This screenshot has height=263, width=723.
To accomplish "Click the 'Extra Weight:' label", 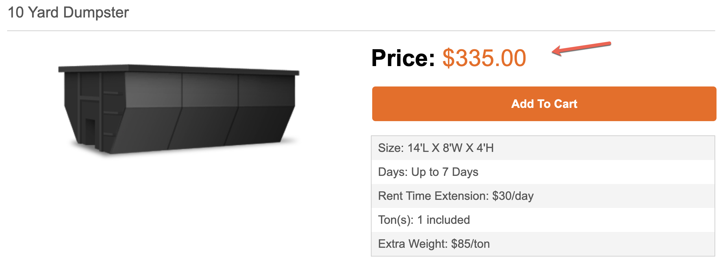I will pos(413,244).
